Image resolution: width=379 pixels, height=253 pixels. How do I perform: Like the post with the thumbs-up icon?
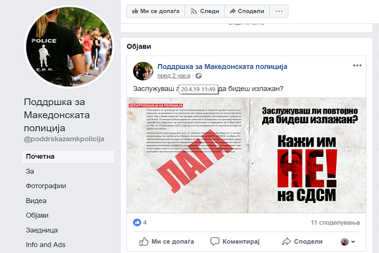coord(144,242)
